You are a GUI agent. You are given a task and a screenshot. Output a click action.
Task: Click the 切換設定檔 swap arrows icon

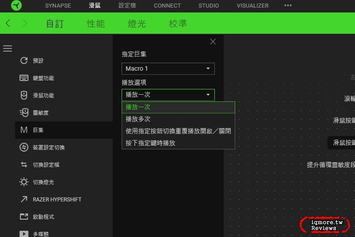click(x=24, y=165)
